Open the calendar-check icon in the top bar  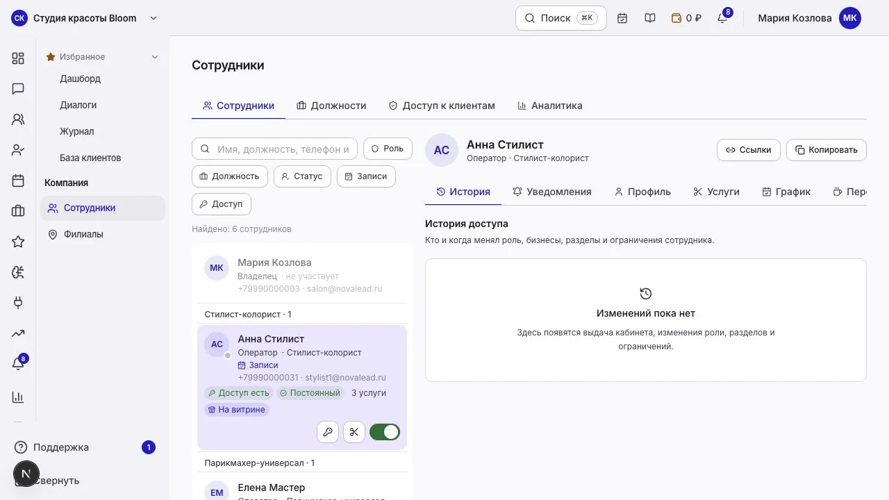(x=622, y=18)
